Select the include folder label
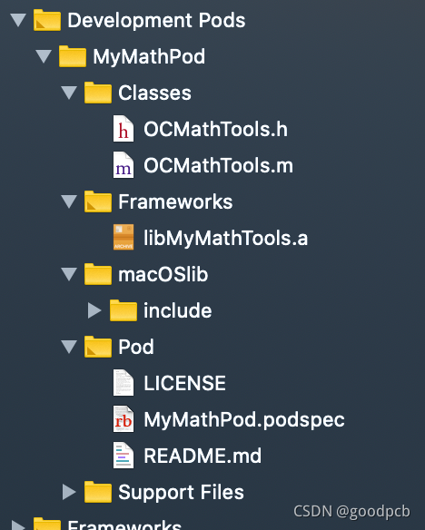 coord(177,310)
